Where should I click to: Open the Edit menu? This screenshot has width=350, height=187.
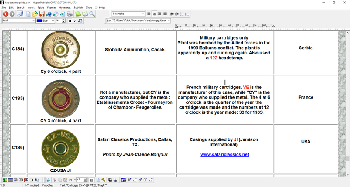[11, 7]
